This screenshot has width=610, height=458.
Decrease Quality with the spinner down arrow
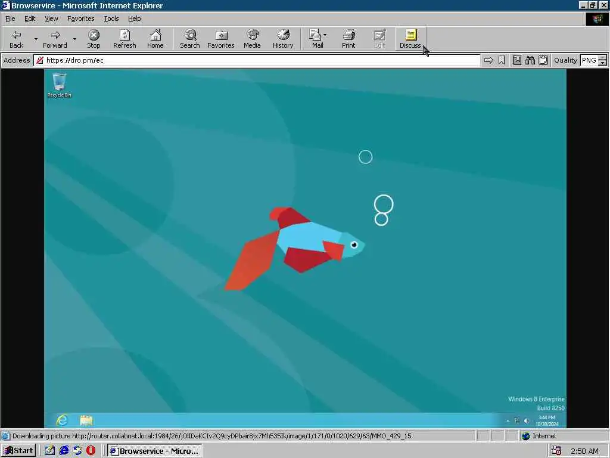pos(602,63)
